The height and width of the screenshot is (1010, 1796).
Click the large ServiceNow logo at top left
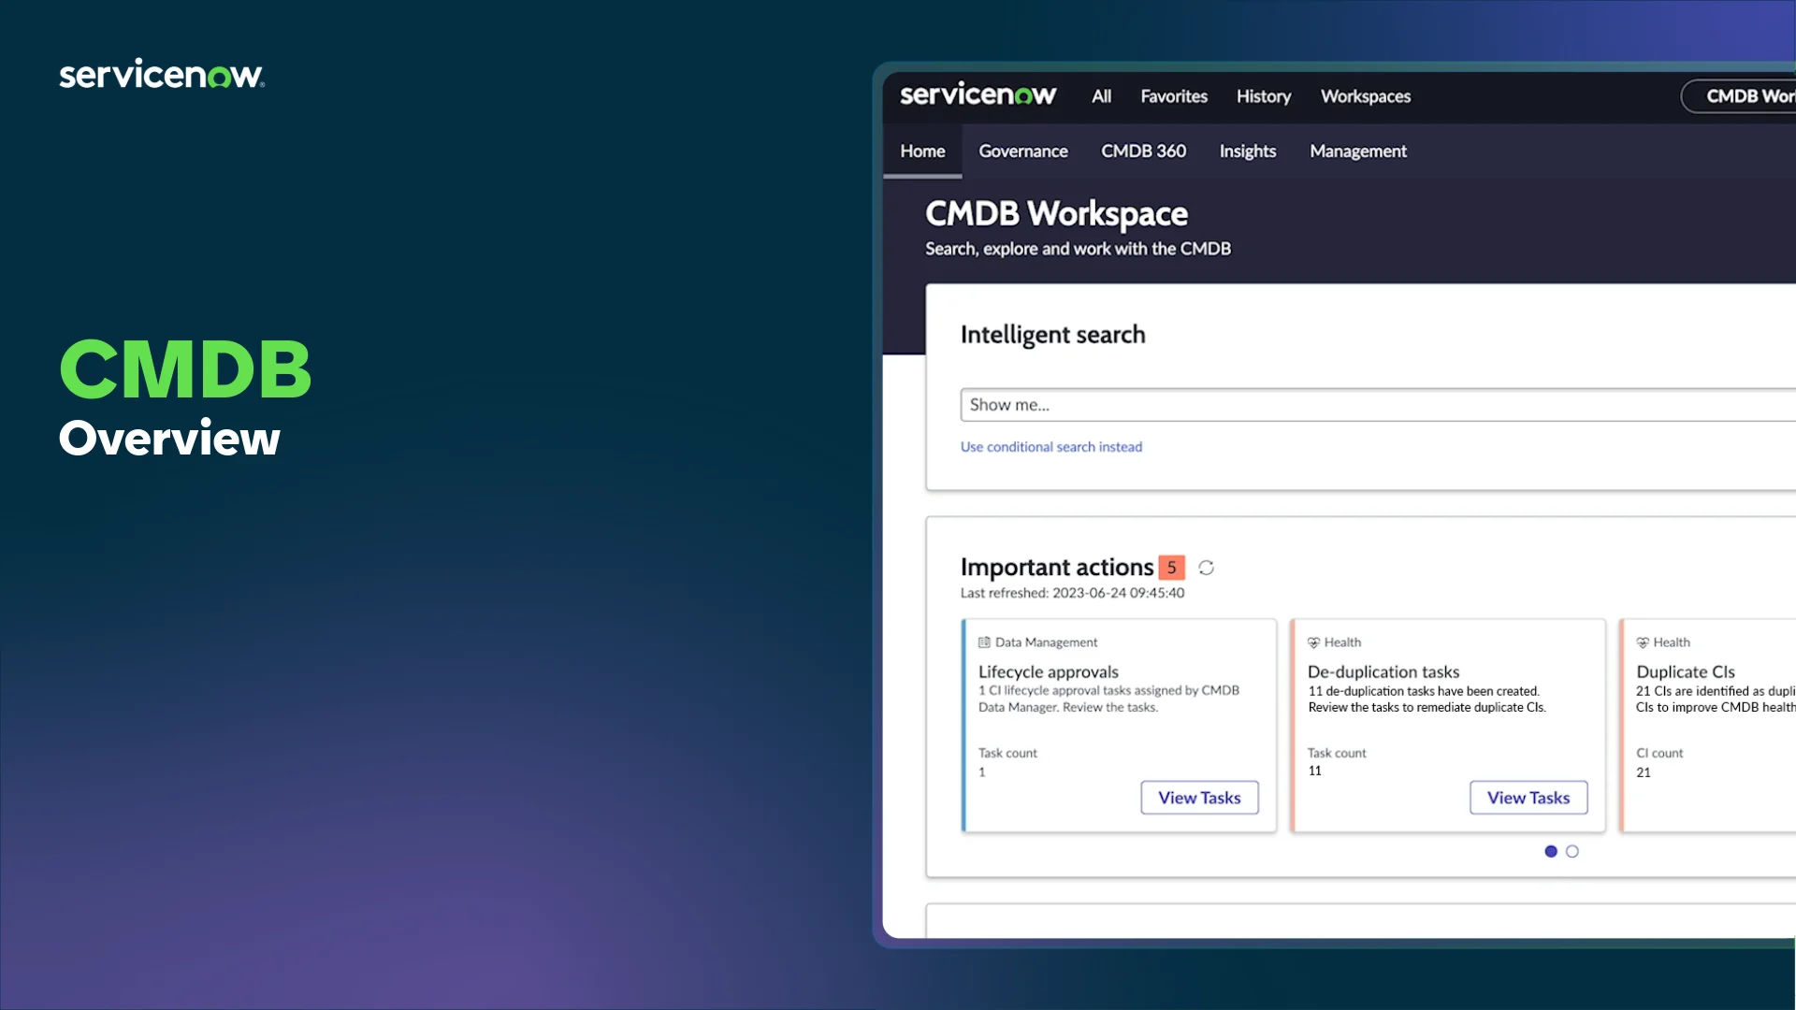[161, 75]
